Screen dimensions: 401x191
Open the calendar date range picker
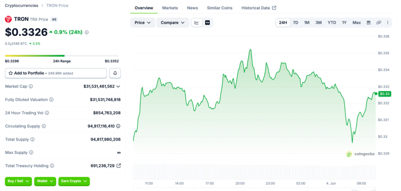[368, 23]
